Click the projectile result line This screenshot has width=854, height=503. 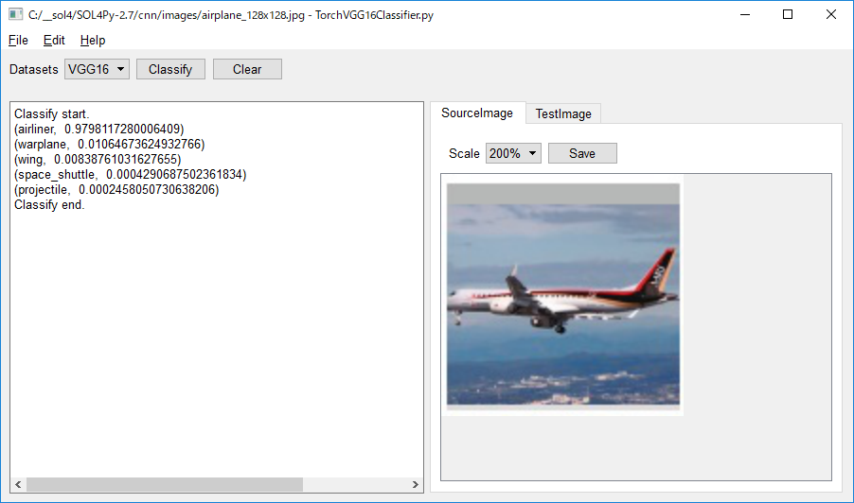click(116, 190)
